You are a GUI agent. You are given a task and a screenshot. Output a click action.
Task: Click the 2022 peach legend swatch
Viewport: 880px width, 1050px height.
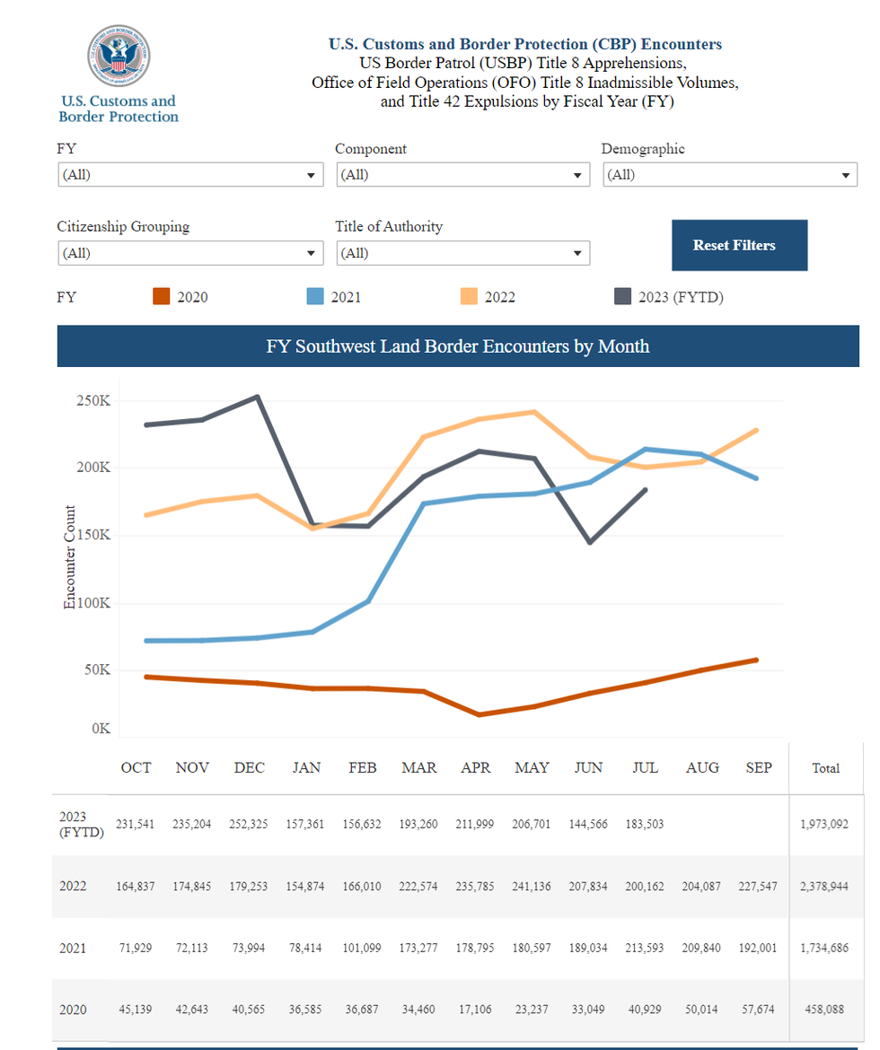[x=470, y=296]
